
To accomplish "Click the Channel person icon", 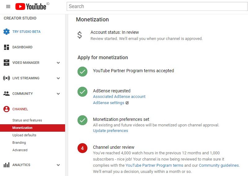I will (7, 109).
